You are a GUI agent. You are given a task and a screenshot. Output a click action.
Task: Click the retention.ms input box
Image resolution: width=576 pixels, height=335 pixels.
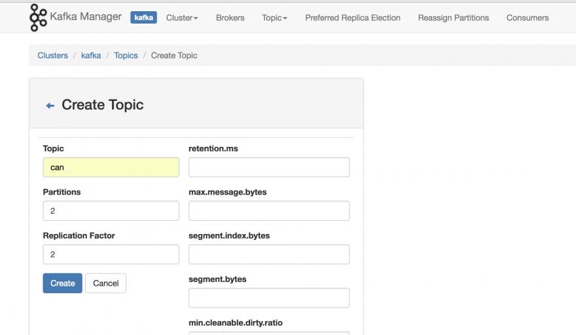(x=269, y=167)
